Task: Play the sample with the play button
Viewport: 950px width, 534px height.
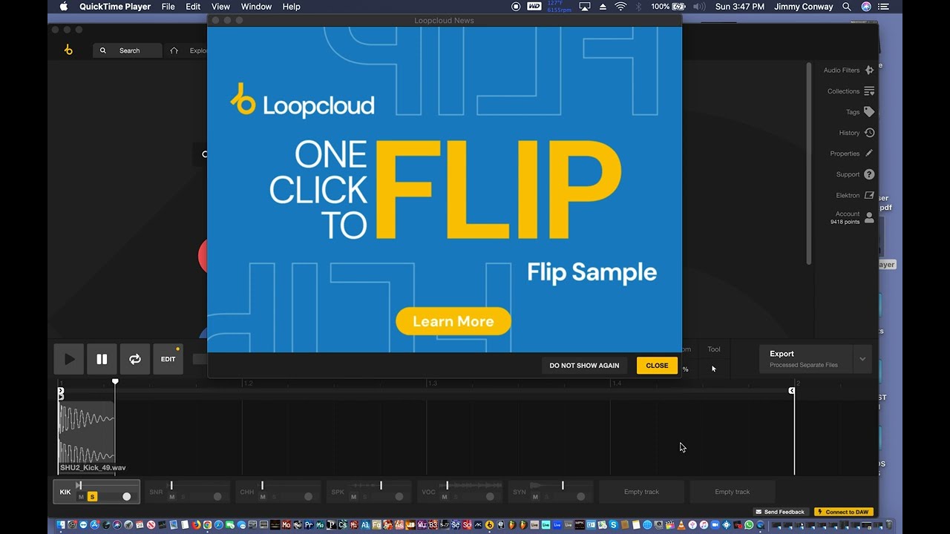Action: point(69,359)
